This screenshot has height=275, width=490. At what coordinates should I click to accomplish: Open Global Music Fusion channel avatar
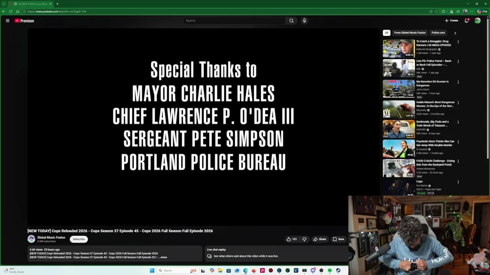(x=31, y=239)
